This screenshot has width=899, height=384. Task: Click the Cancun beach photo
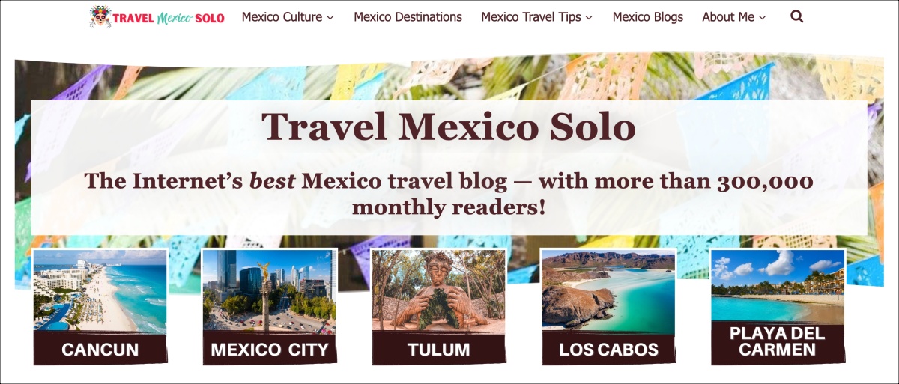tap(100, 290)
